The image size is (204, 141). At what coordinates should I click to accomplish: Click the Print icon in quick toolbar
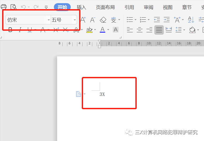pyautogui.click(x=4, y=7)
